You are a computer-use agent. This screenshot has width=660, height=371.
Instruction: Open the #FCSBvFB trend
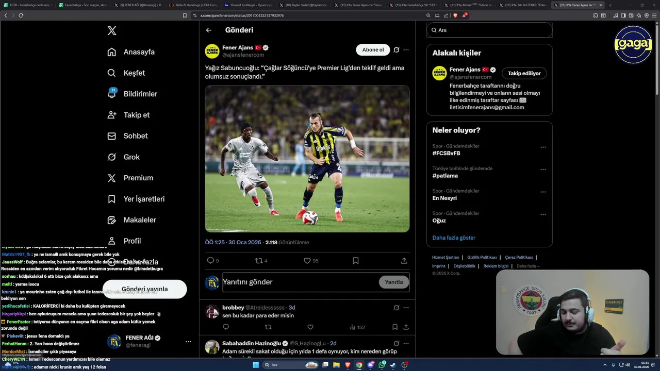[x=446, y=154]
